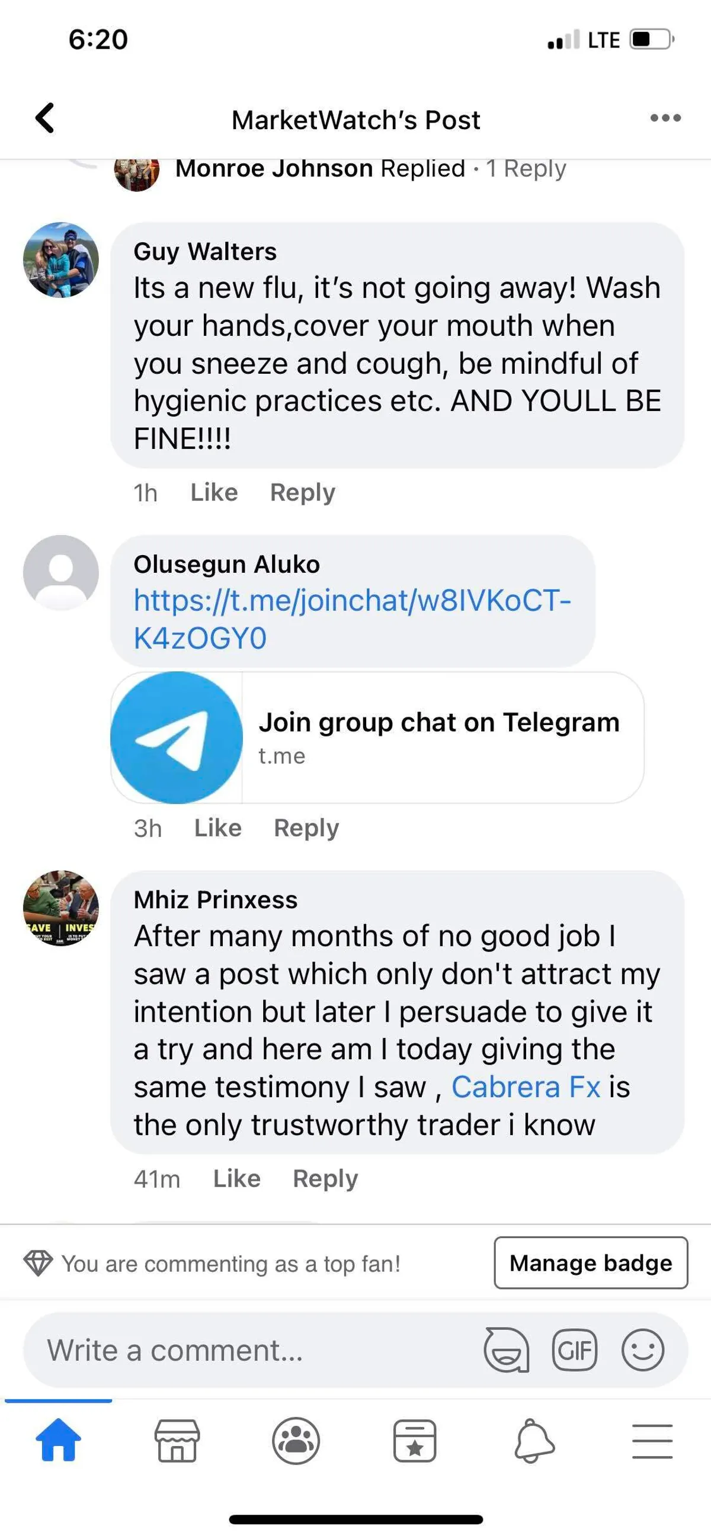Reply to Mhiz Prinxess' comment
The height and width of the screenshot is (1539, 711).
point(325,1178)
